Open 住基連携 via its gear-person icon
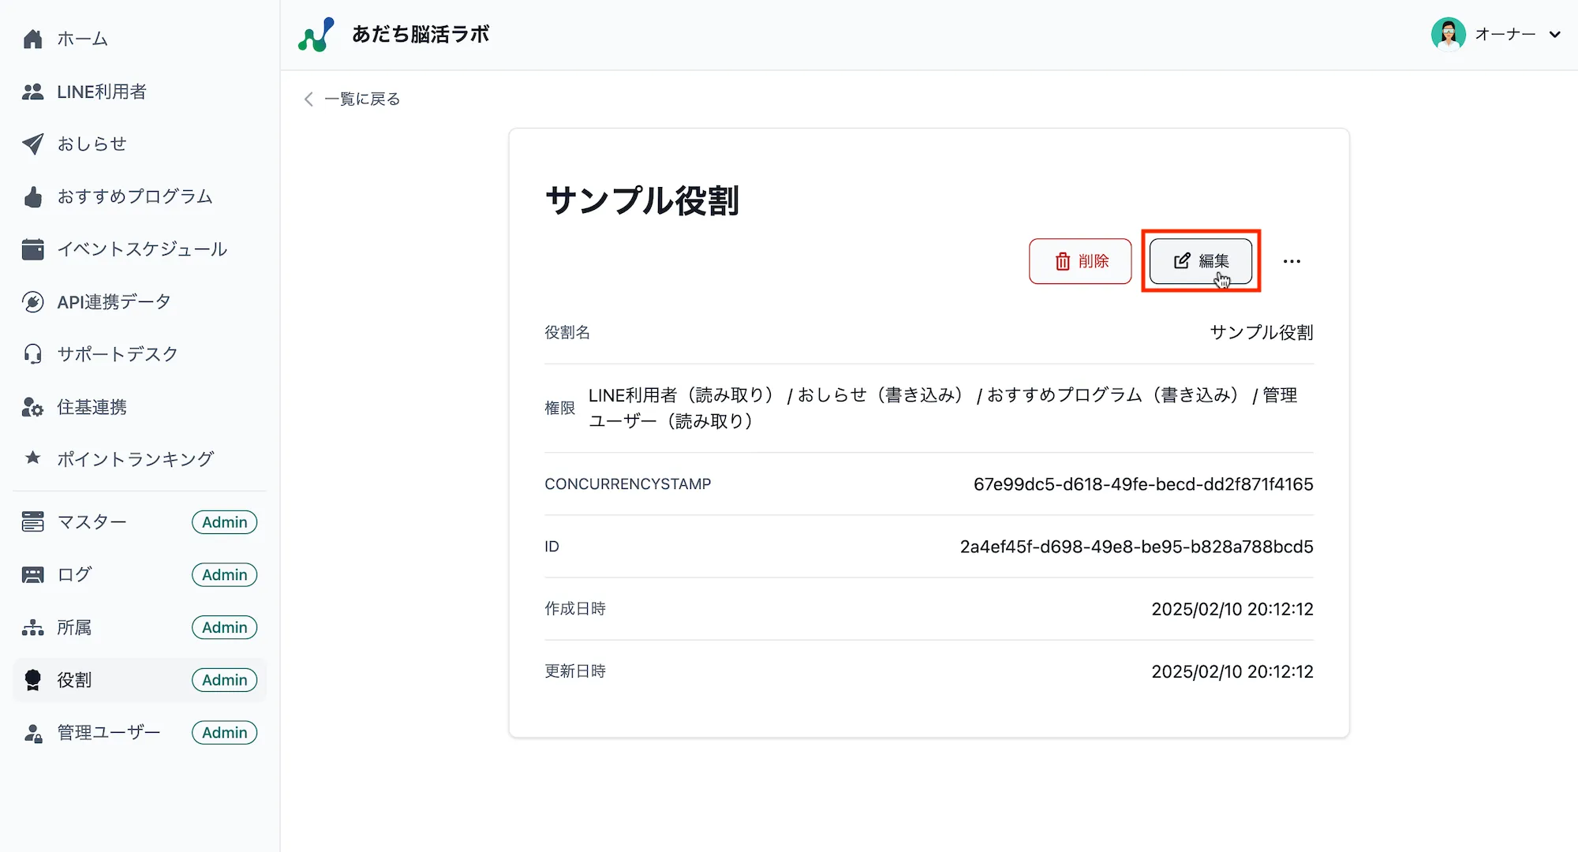Screen dimensions: 1578x852 32,406
